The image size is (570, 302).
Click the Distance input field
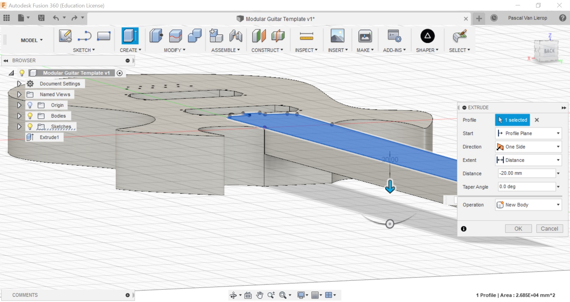(x=526, y=173)
